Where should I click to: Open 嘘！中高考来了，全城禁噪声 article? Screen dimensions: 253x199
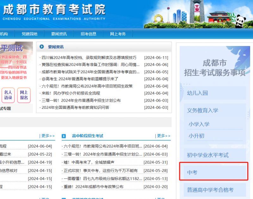89,162
